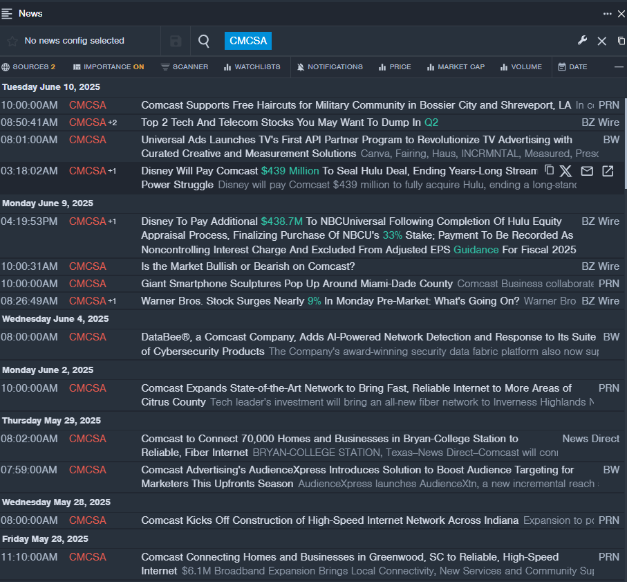627x582 pixels.
Task: Open Disney To Pay Additional $438.7M story
Action: tap(358, 235)
